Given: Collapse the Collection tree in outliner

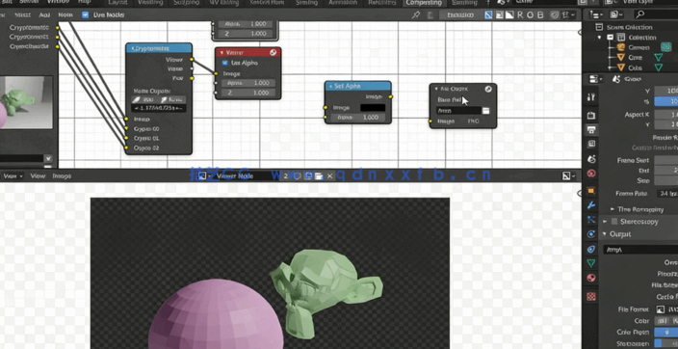Looking at the screenshot, I should (600, 38).
